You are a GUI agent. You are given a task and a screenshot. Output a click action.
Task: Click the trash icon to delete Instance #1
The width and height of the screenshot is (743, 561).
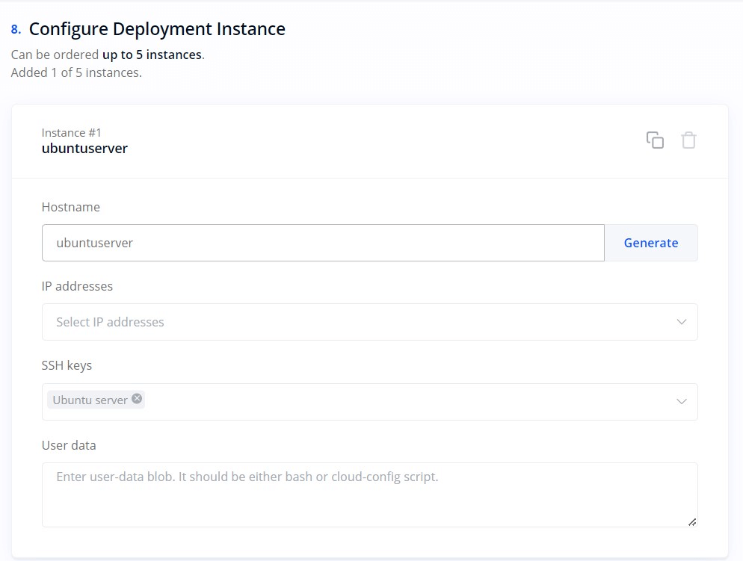[x=688, y=140]
